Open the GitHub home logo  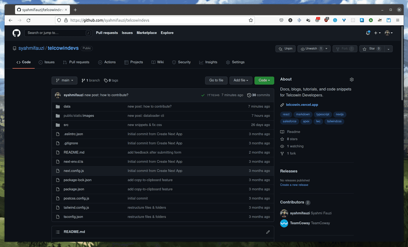click(x=16, y=33)
